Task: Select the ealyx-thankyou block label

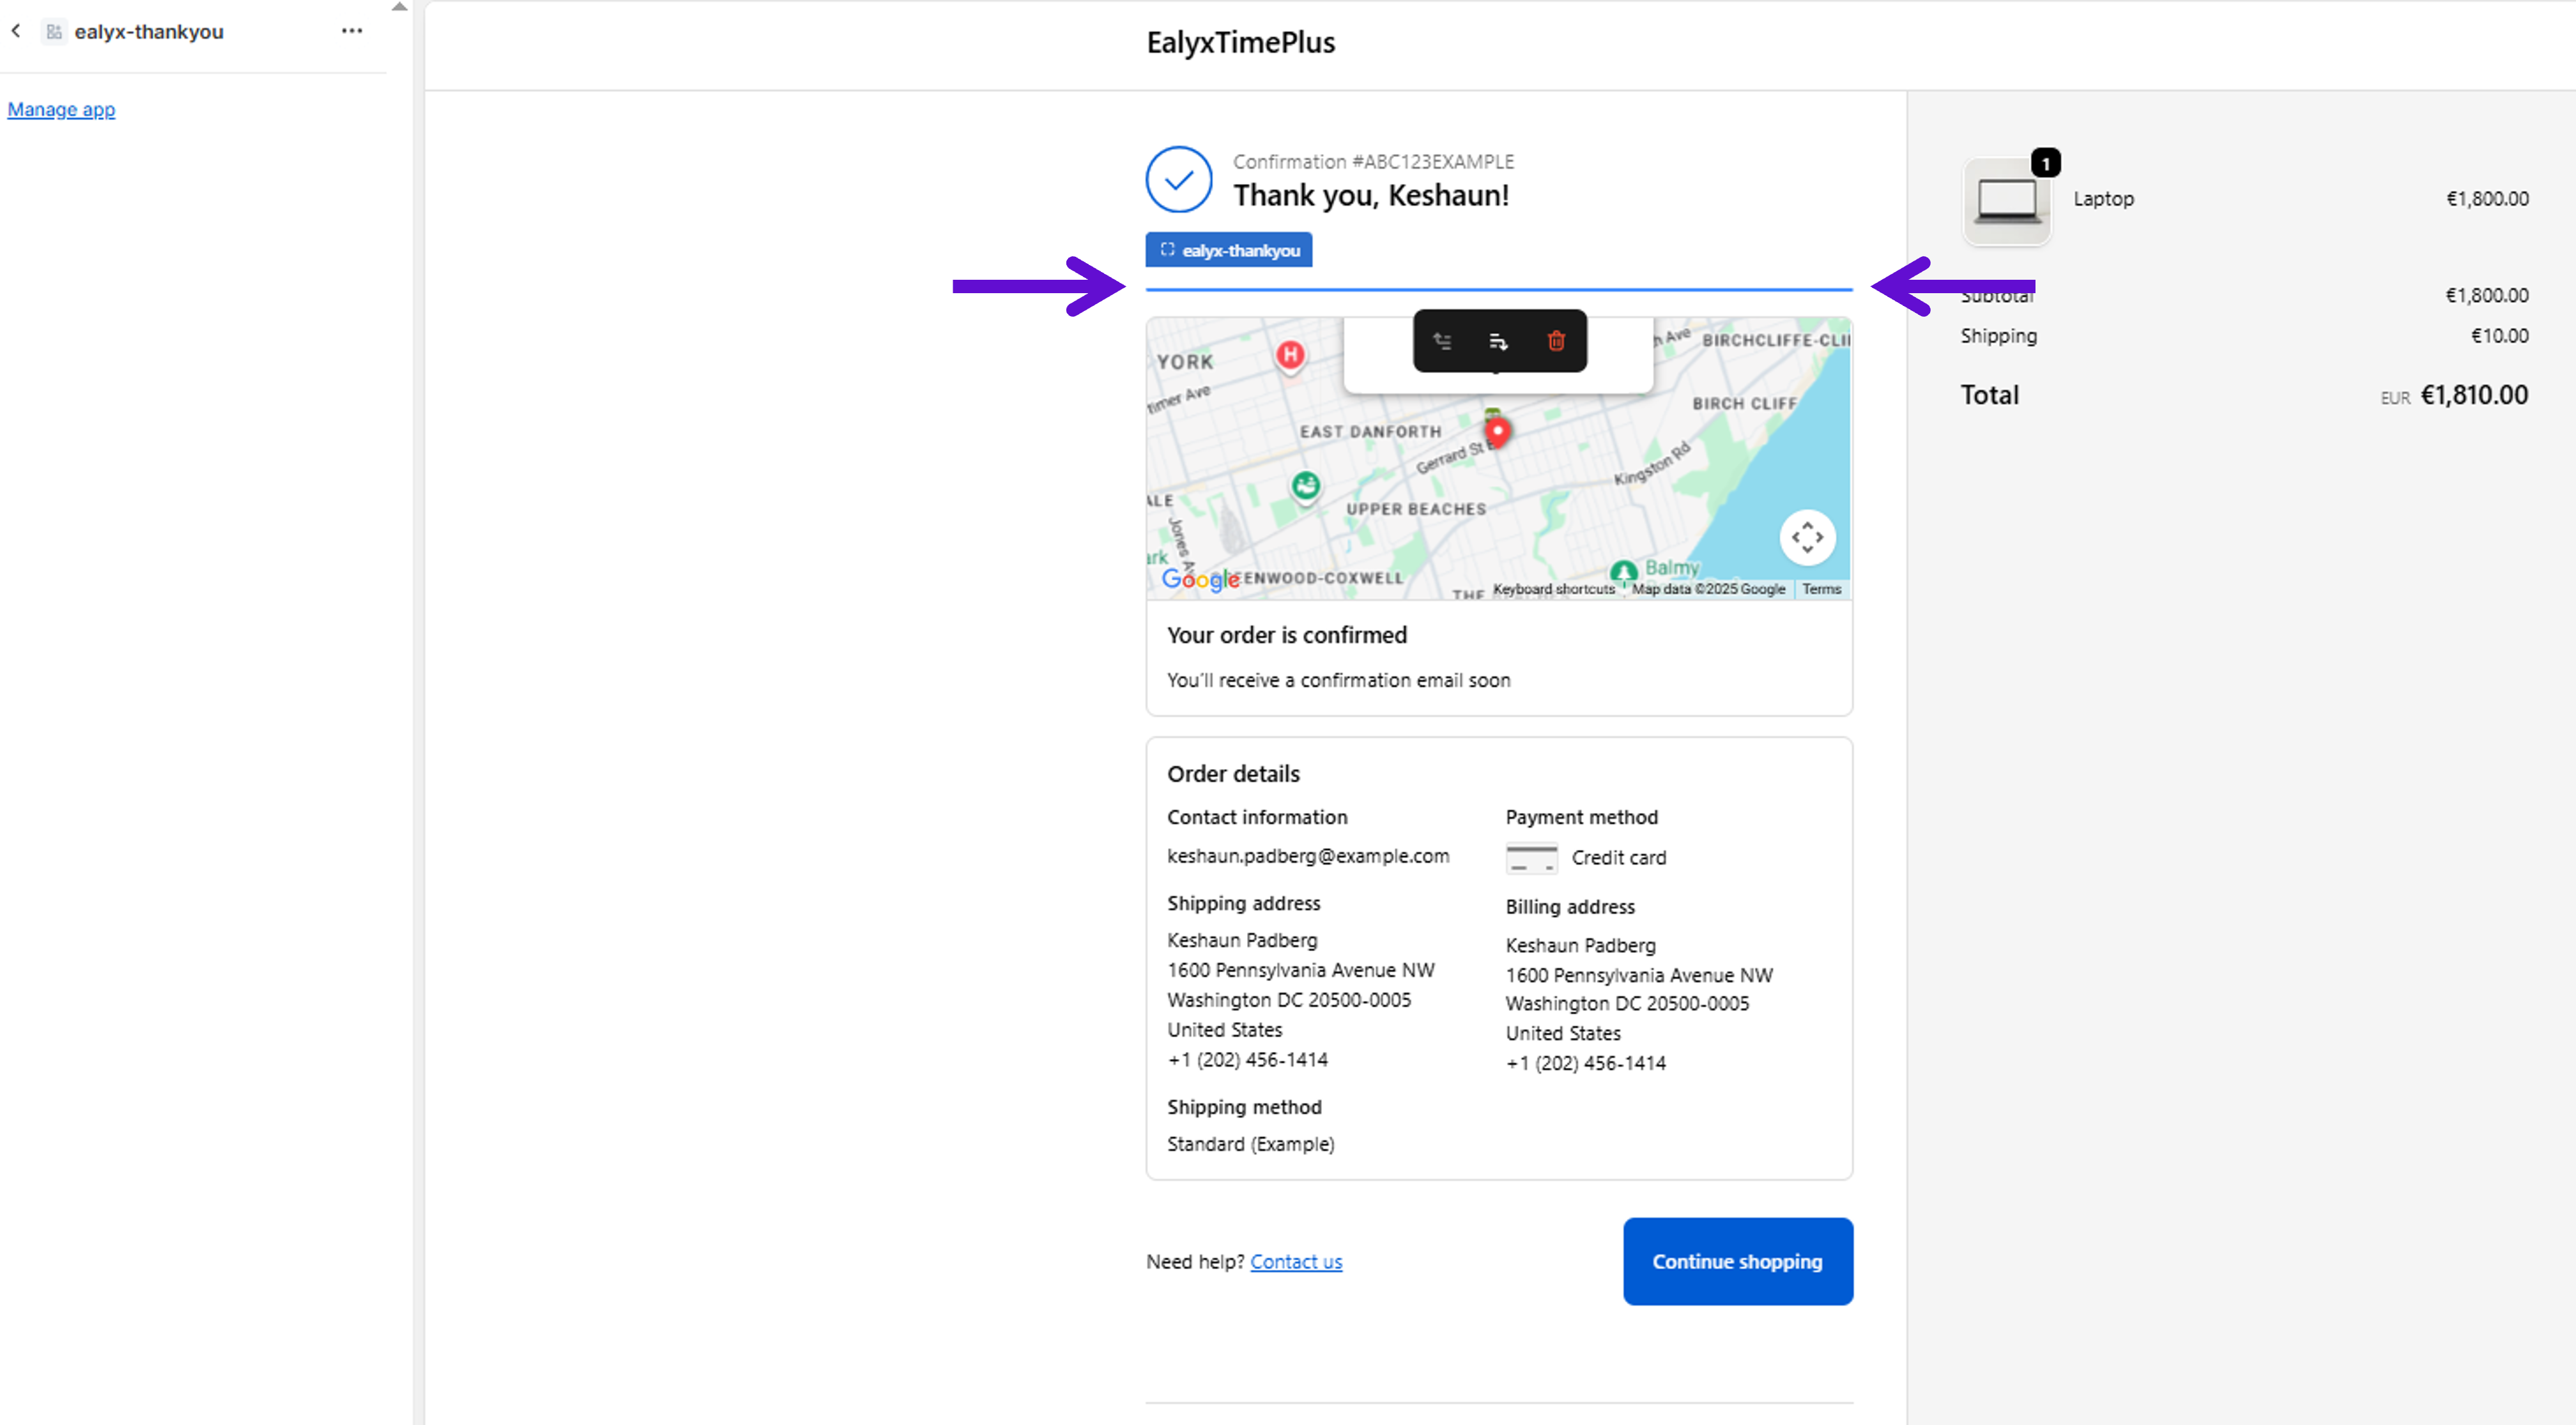Action: point(1229,250)
